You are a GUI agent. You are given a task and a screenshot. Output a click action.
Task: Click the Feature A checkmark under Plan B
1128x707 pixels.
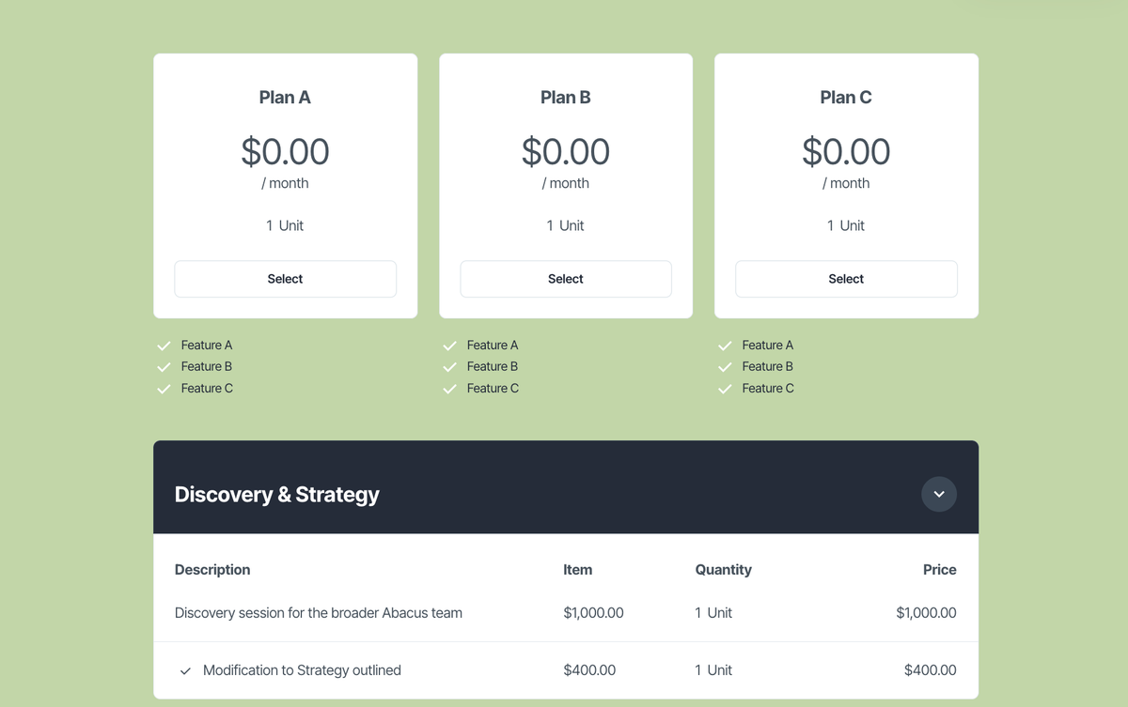(x=449, y=345)
